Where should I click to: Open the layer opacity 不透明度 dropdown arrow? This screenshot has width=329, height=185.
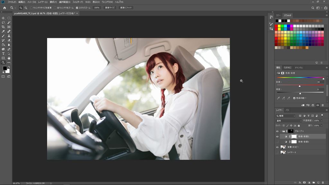click(321, 120)
